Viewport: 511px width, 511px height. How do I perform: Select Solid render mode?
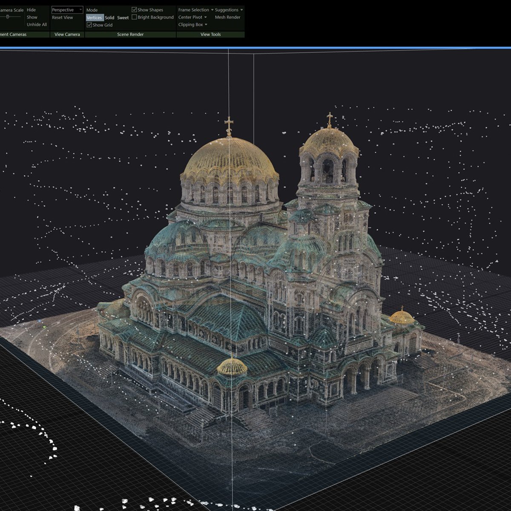click(109, 18)
